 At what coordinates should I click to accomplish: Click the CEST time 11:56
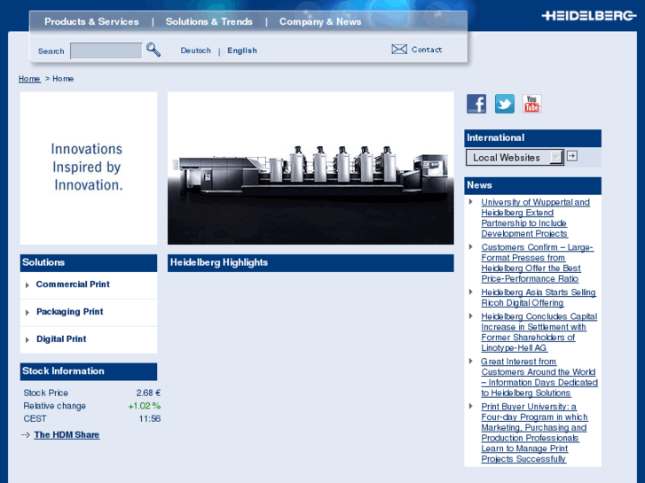[150, 419]
